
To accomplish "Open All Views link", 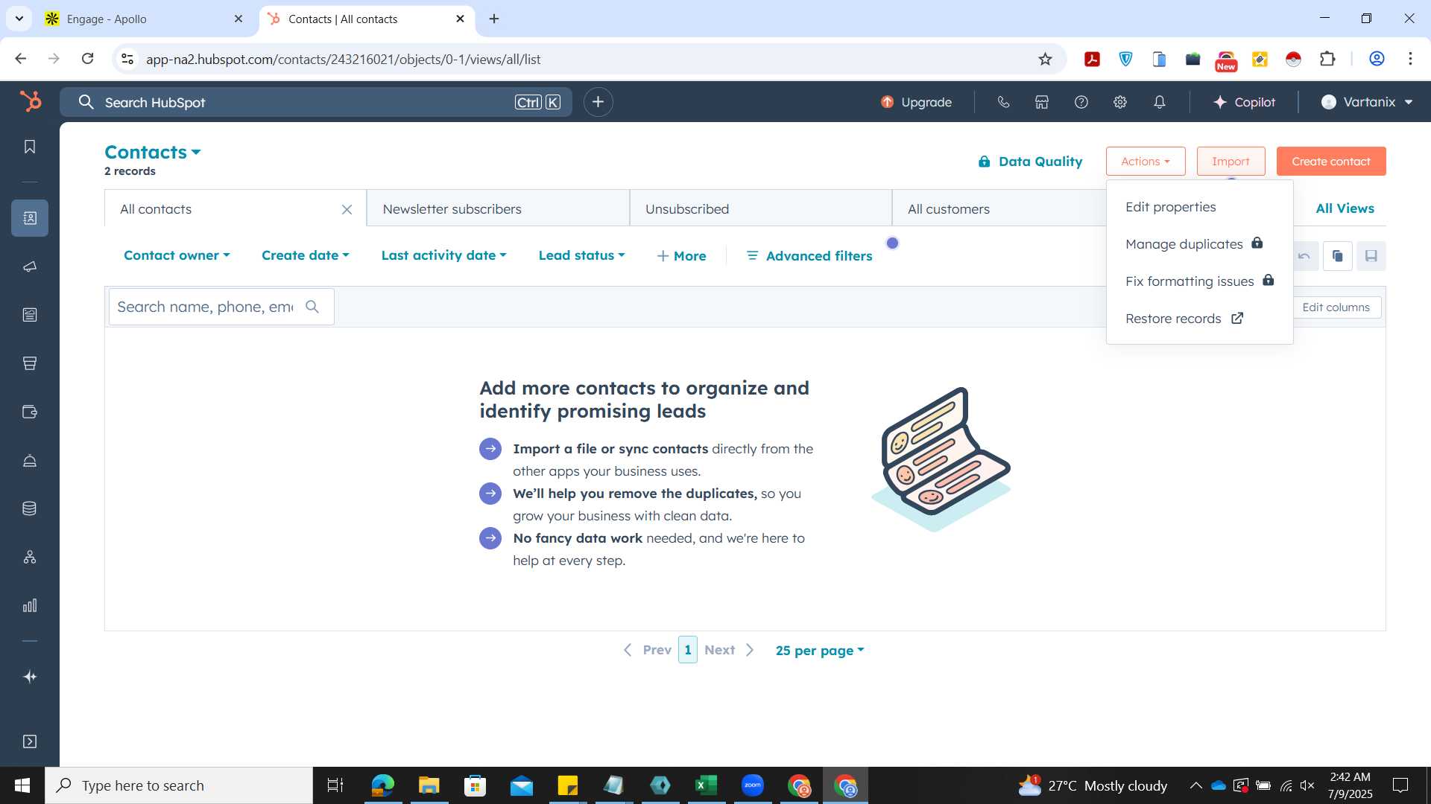I will [1345, 208].
